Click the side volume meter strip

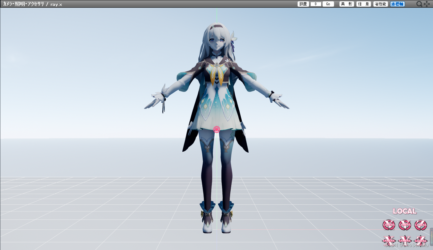tap(431, 236)
